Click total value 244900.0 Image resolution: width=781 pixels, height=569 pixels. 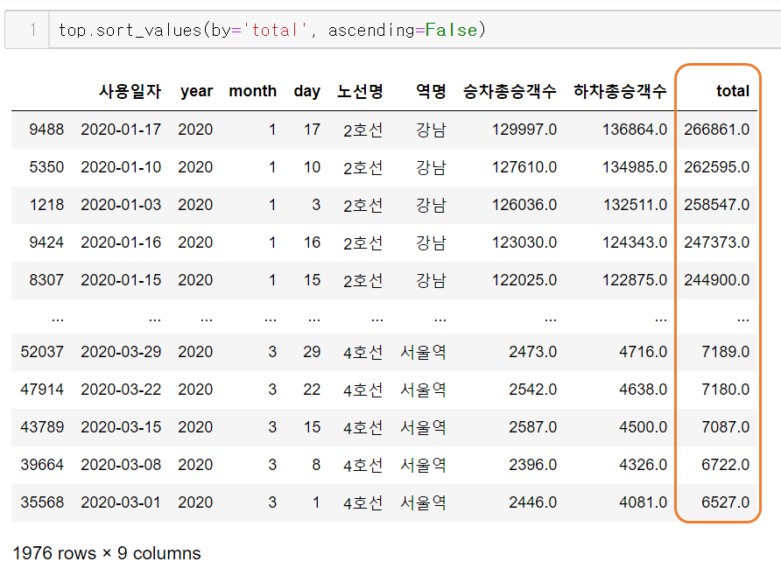[717, 280]
